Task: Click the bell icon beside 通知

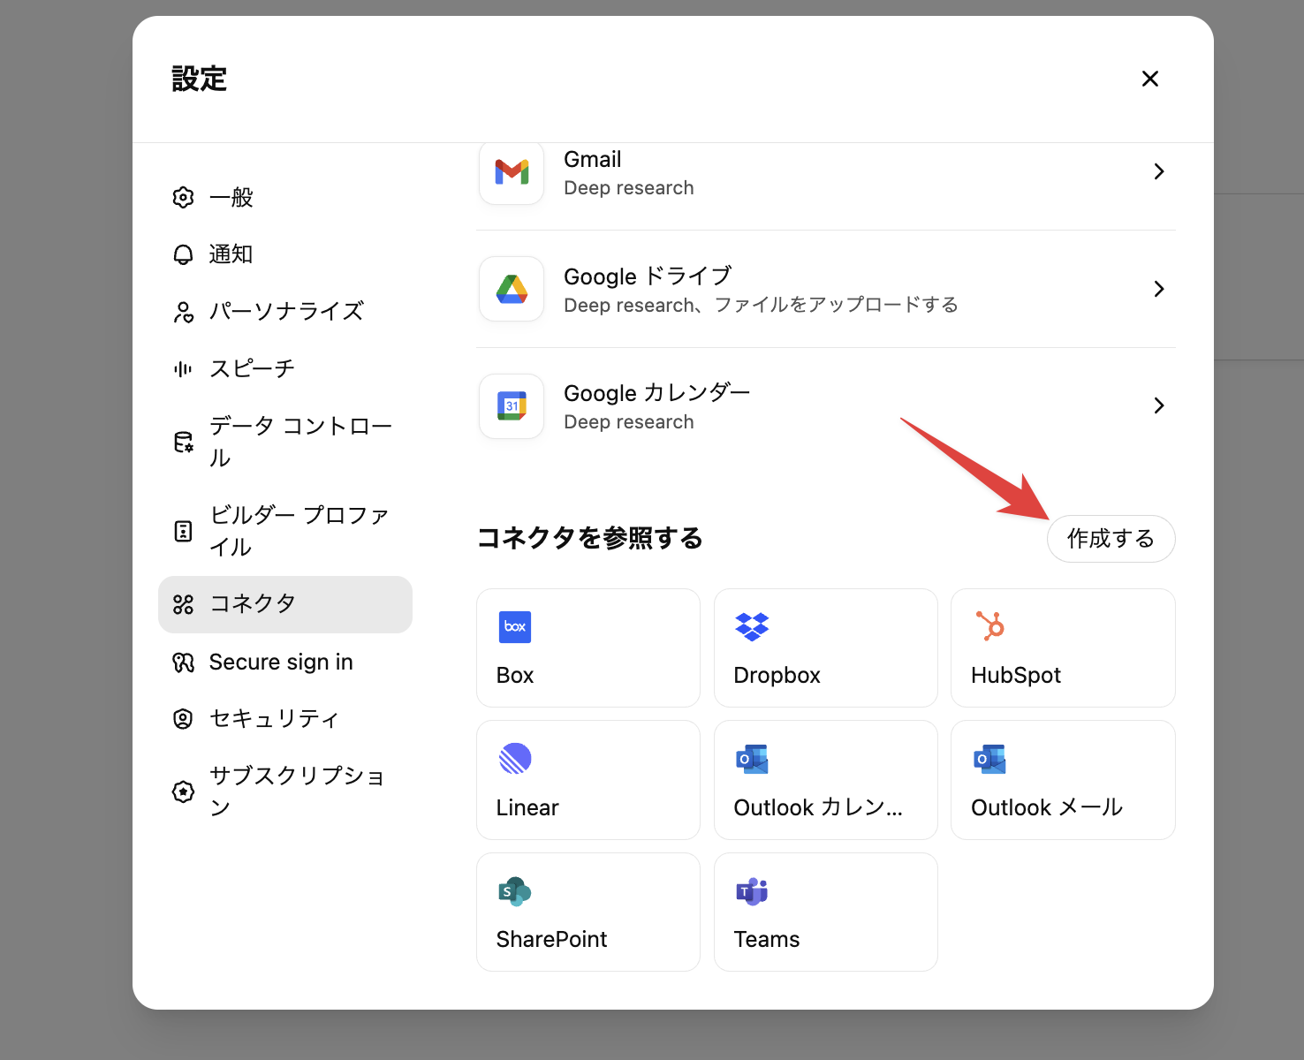Action: point(183,254)
